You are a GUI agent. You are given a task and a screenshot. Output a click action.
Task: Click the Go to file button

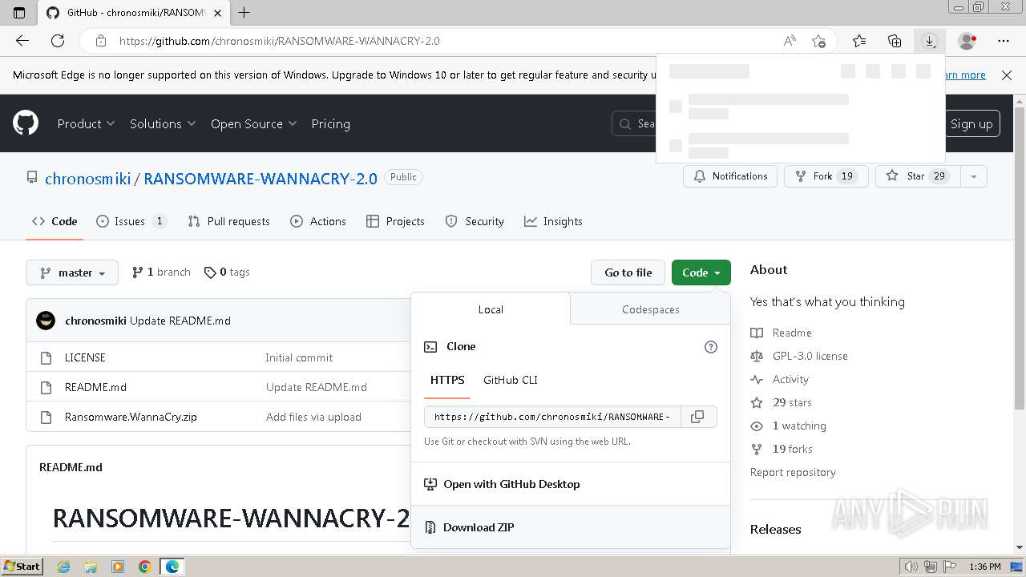pos(628,272)
